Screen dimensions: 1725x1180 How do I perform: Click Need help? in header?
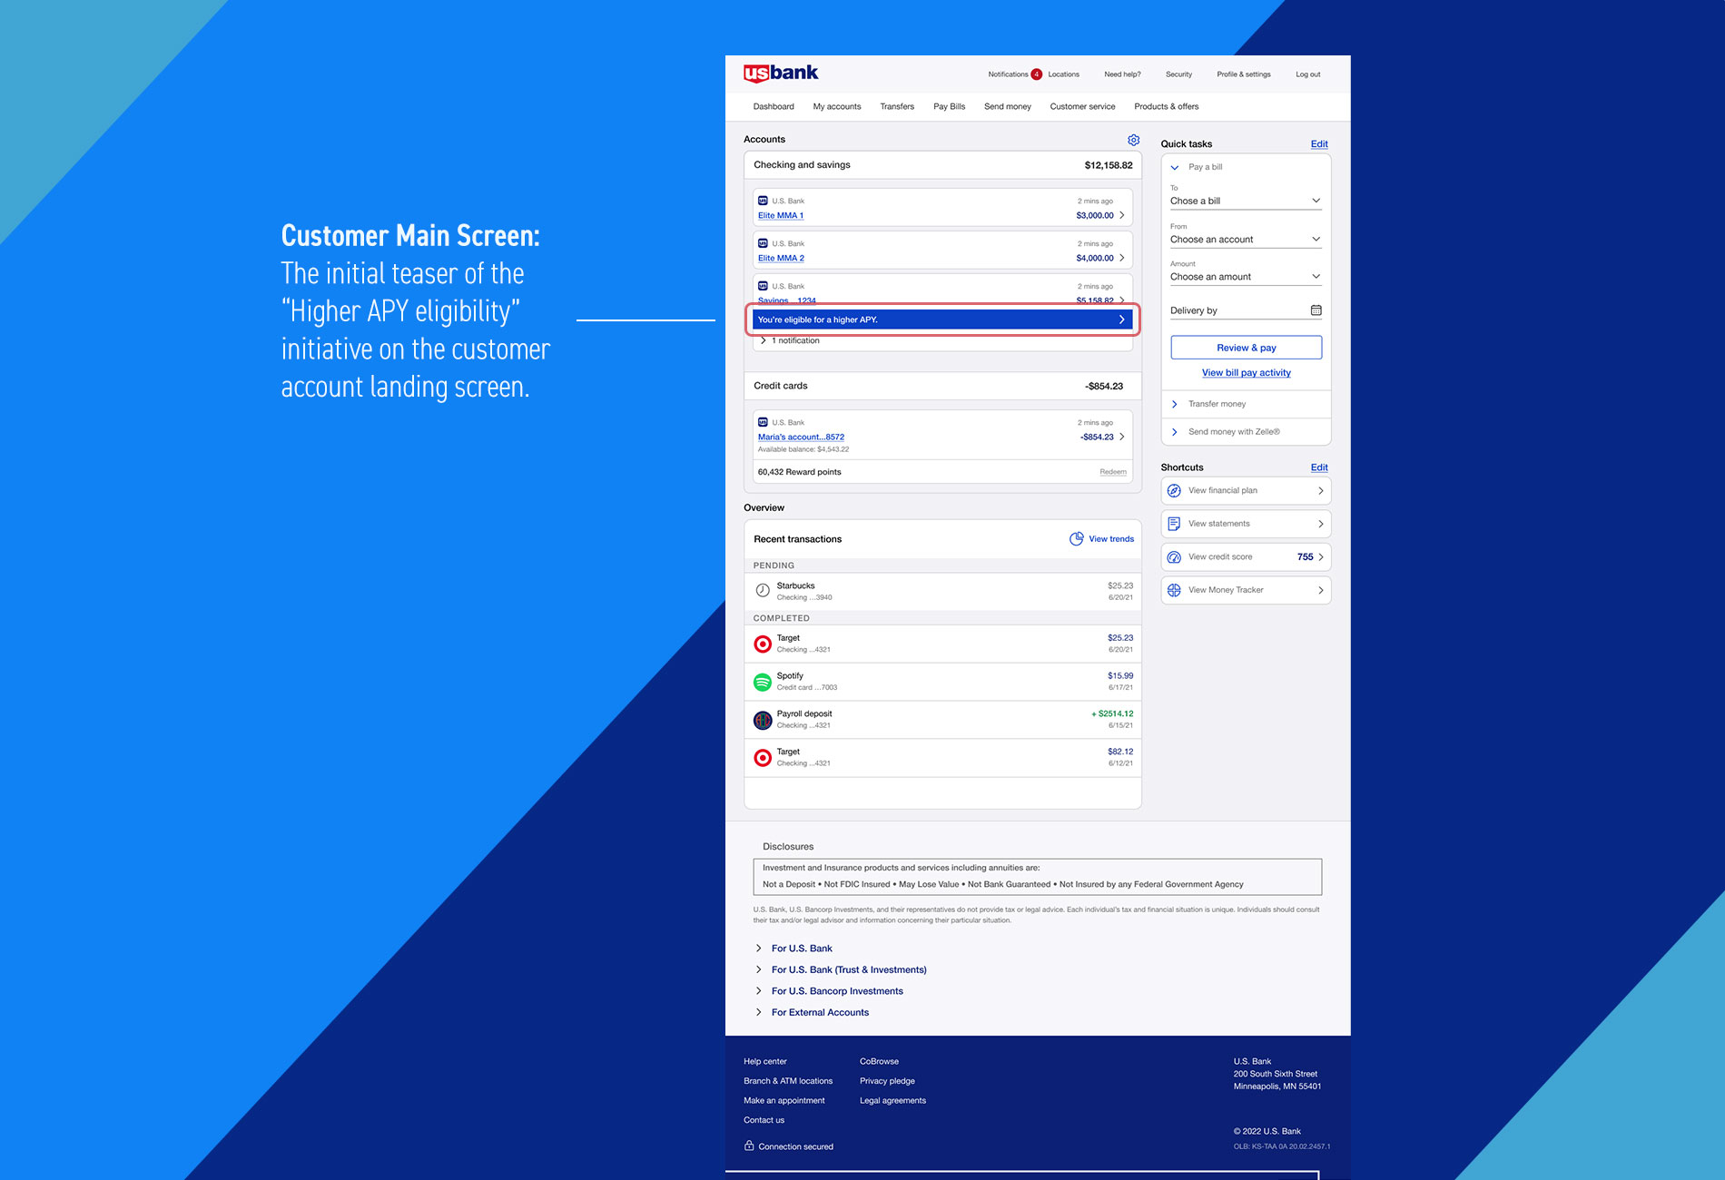point(1122,74)
